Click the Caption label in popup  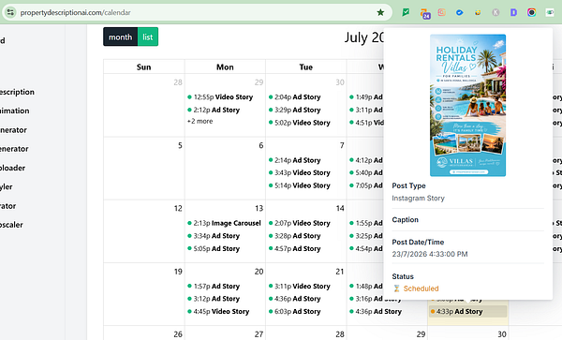405,219
